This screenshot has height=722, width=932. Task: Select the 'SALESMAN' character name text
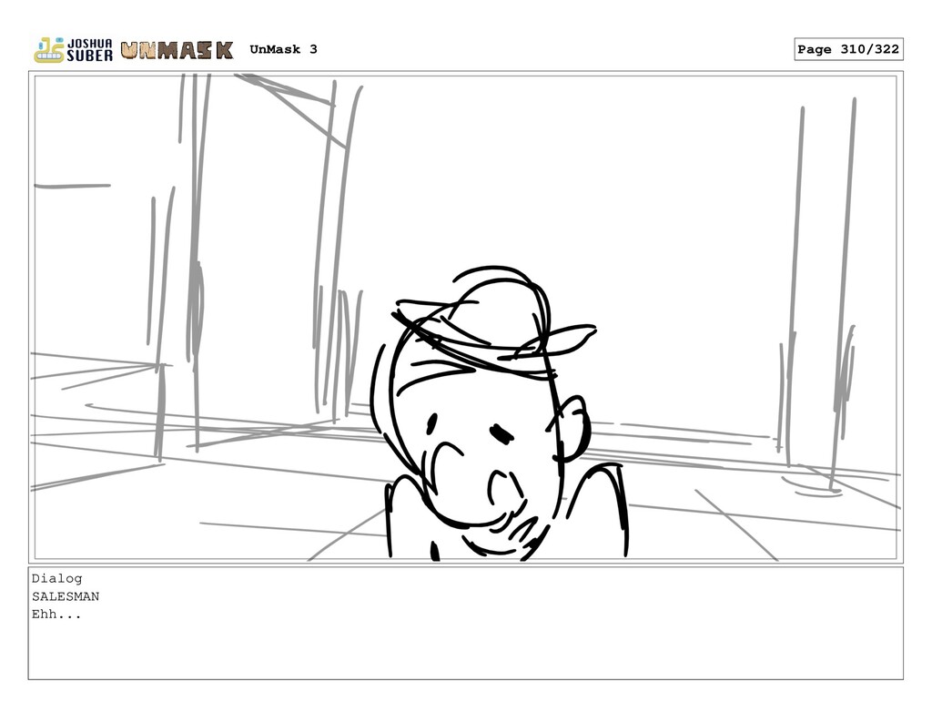[x=66, y=596]
